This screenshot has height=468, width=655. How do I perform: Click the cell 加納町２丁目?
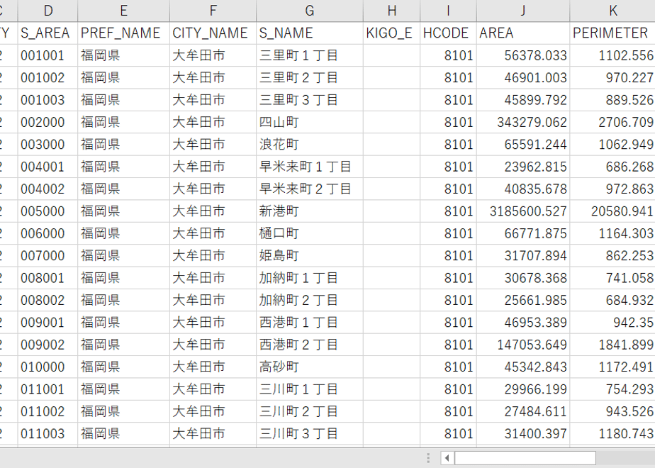[310, 300]
